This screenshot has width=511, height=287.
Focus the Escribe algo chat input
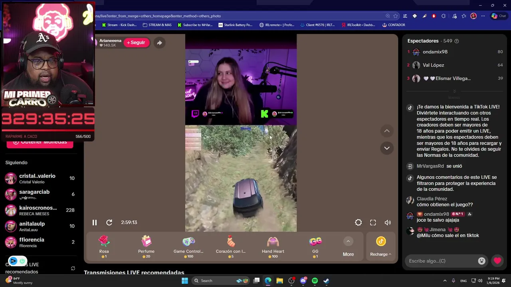442,261
